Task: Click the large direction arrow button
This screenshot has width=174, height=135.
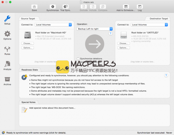Action: [x=95, y=44]
